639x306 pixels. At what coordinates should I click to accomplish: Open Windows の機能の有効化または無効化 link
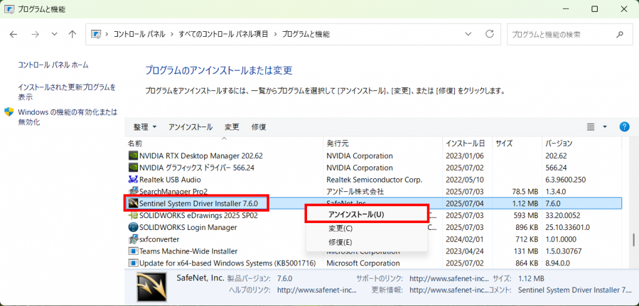(x=67, y=117)
